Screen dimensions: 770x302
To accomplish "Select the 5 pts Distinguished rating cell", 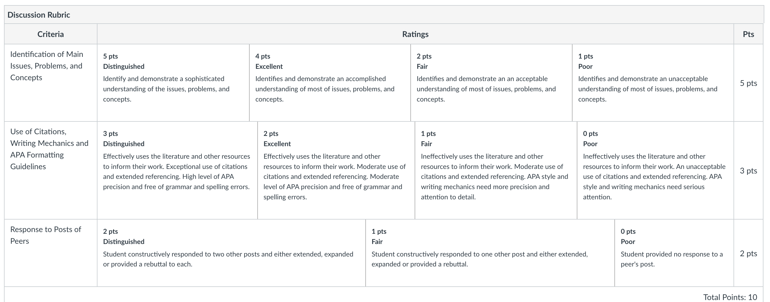I will pos(173,83).
